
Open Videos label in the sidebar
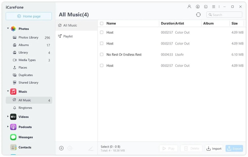tap(24, 117)
